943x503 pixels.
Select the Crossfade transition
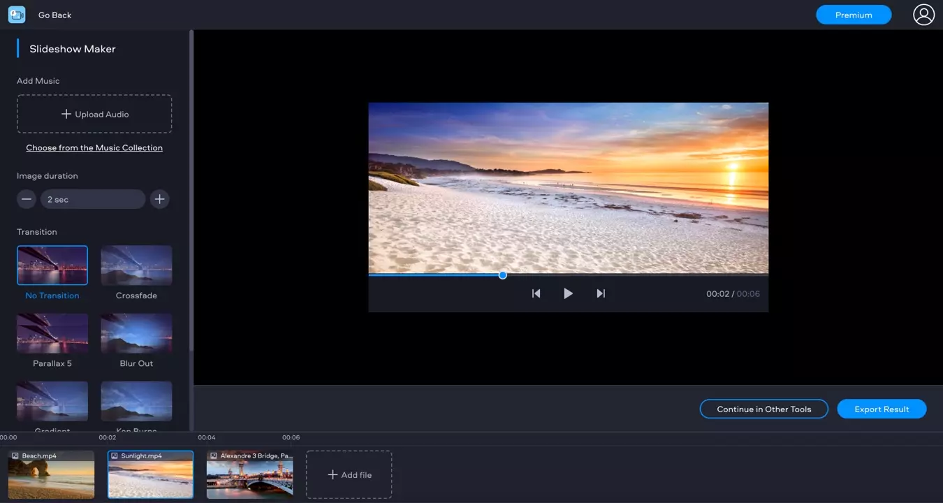136,265
